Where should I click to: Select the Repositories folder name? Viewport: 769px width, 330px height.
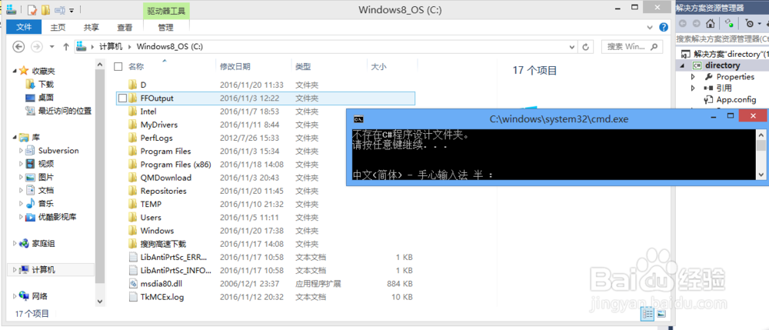coord(163,191)
